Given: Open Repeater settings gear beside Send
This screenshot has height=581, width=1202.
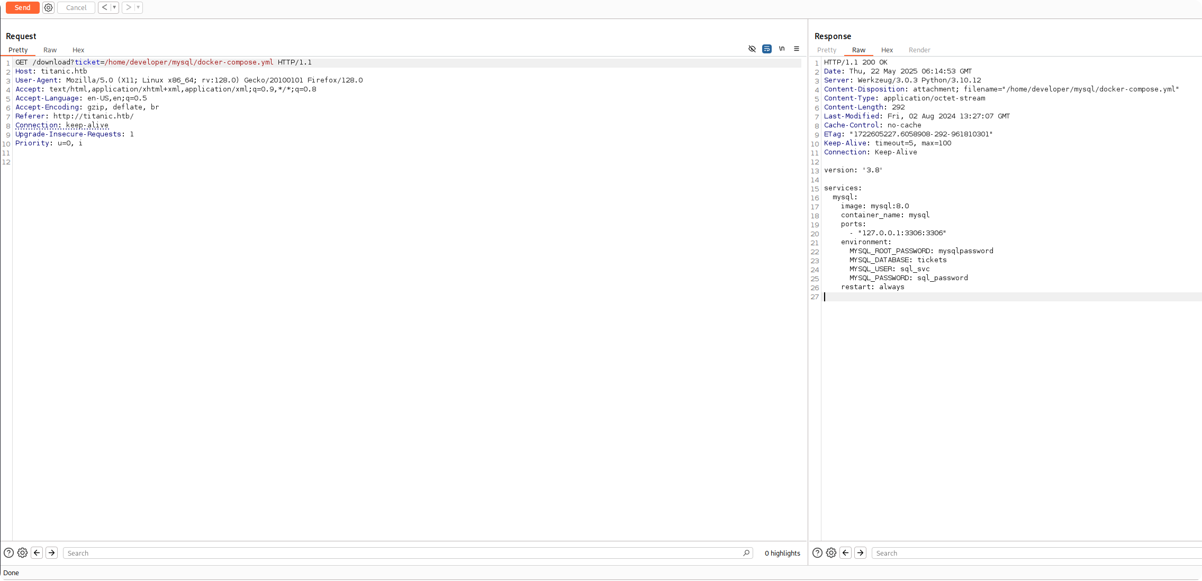Looking at the screenshot, I should pos(48,7).
